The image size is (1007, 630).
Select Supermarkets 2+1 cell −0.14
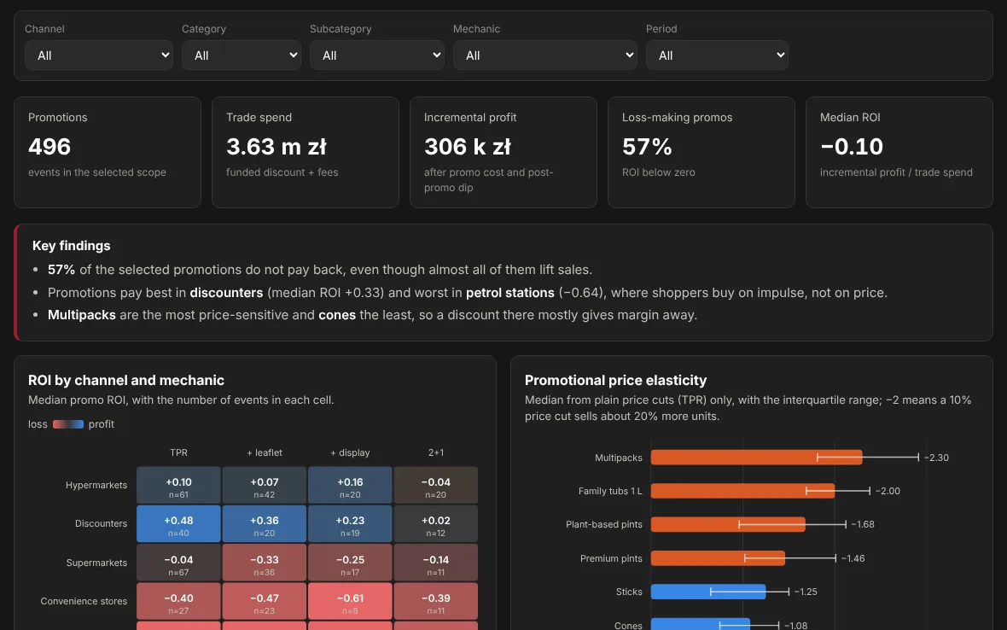pos(435,563)
